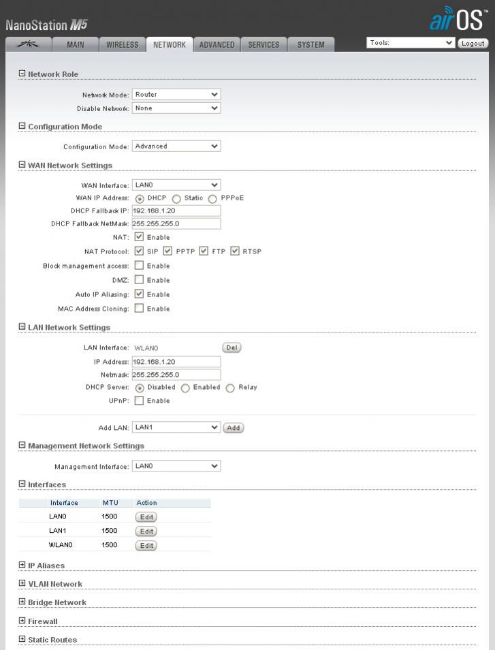Click the DHCP Fallback IP field

click(x=176, y=211)
